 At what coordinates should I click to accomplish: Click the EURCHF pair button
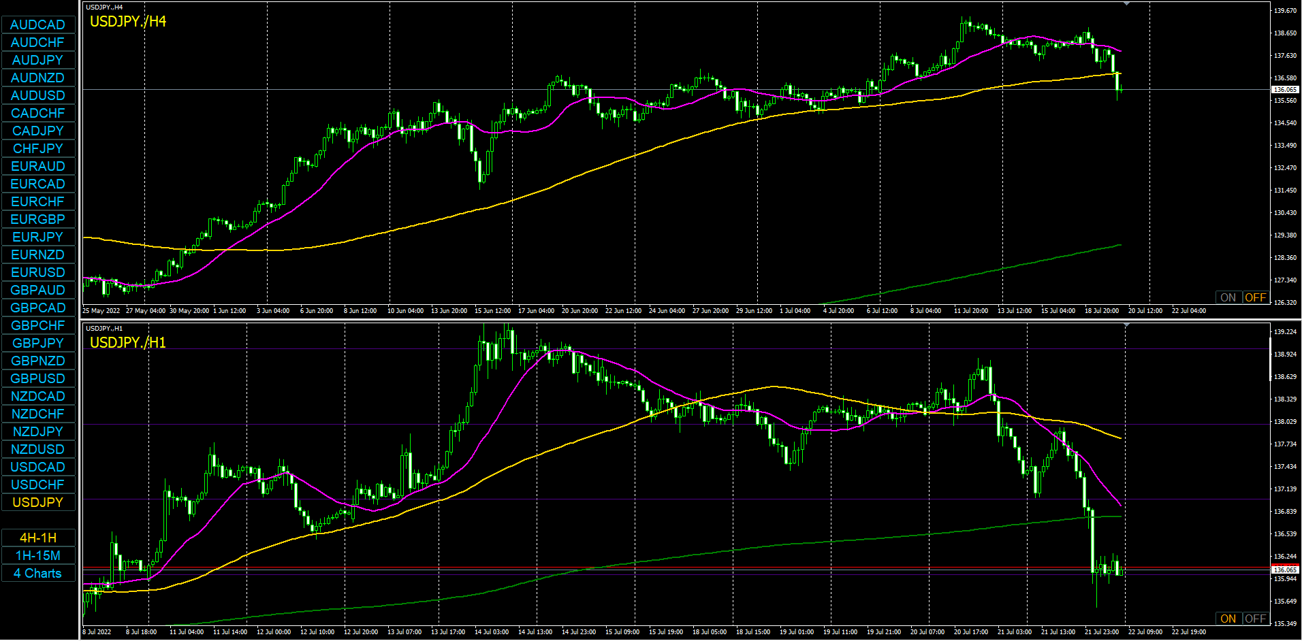[38, 201]
